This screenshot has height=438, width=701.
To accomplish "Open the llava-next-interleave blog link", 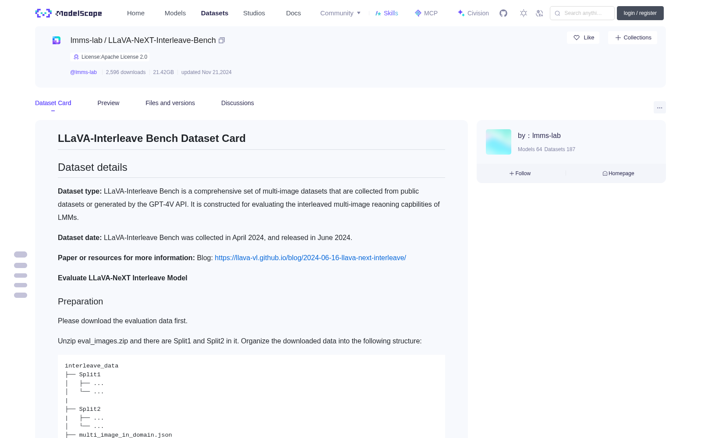I will (310, 258).
